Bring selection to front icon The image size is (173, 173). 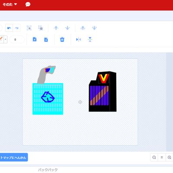pos(83,28)
